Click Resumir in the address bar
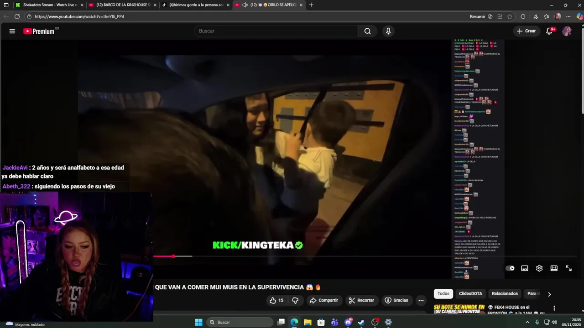The image size is (584, 328). pyautogui.click(x=477, y=16)
